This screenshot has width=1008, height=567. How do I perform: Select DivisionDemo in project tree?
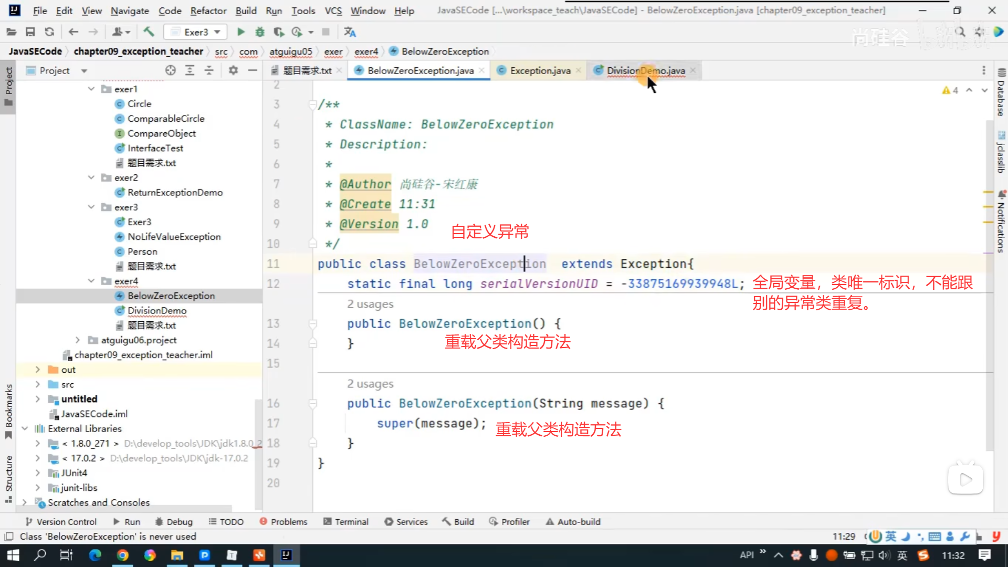(157, 310)
